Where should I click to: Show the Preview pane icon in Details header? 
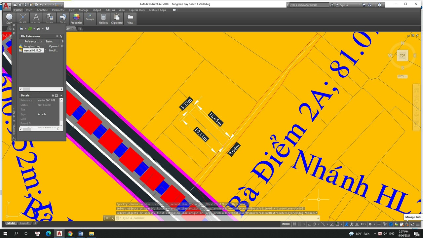pos(57,96)
